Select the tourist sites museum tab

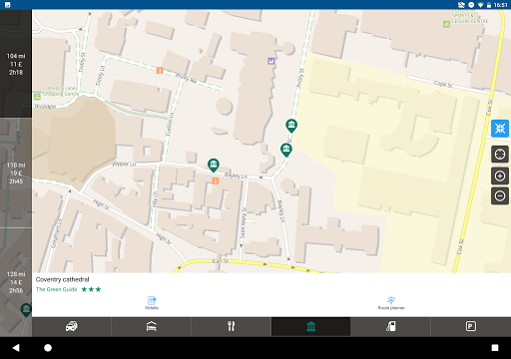pyautogui.click(x=310, y=326)
